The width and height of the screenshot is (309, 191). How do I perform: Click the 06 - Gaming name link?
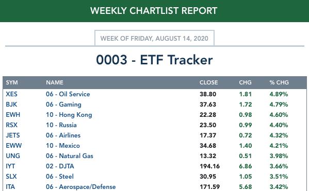(63, 105)
